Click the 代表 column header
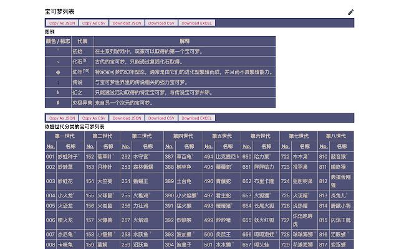The height and width of the screenshot is (249, 399). click(82, 41)
